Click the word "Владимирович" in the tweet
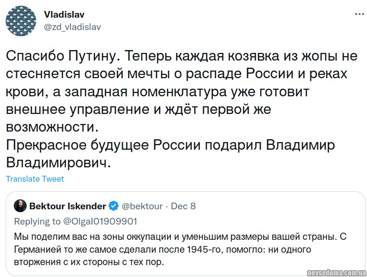This screenshot has width=367, height=277. click(58, 162)
